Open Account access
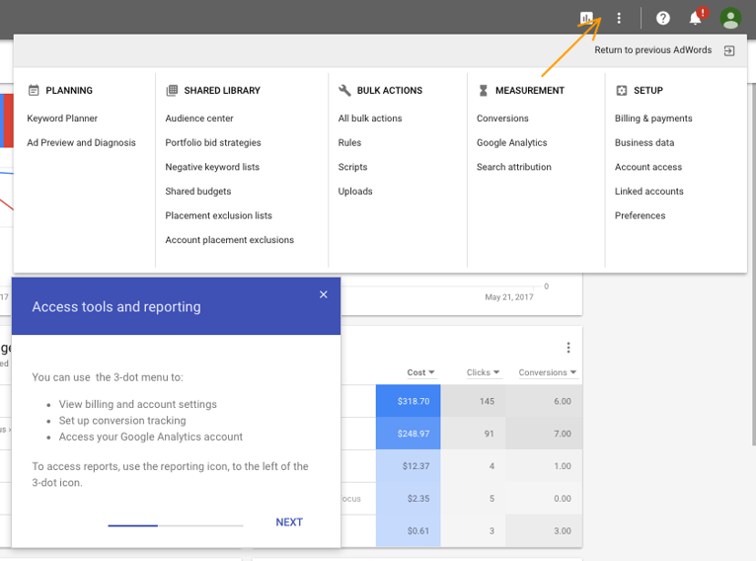 (x=648, y=167)
